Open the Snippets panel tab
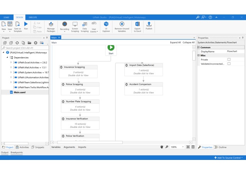 point(38,147)
